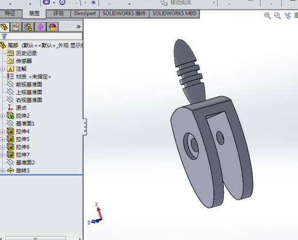Click the view orientation triad X axis

(99, 211)
